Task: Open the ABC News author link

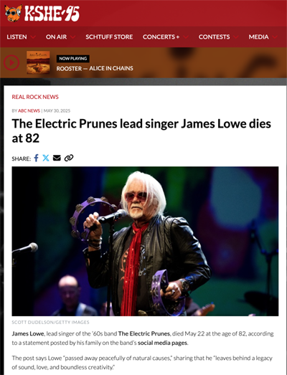Action: click(29, 110)
